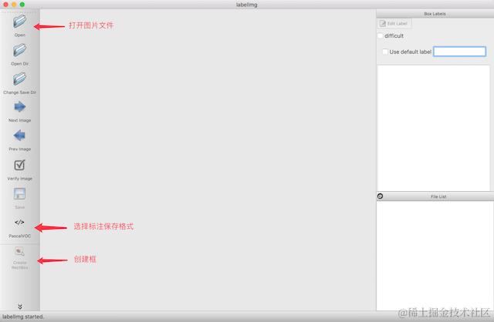Screen dimensions: 494x322
Task: Click the Verify Image checkmark icon
Action: pyautogui.click(x=19, y=165)
